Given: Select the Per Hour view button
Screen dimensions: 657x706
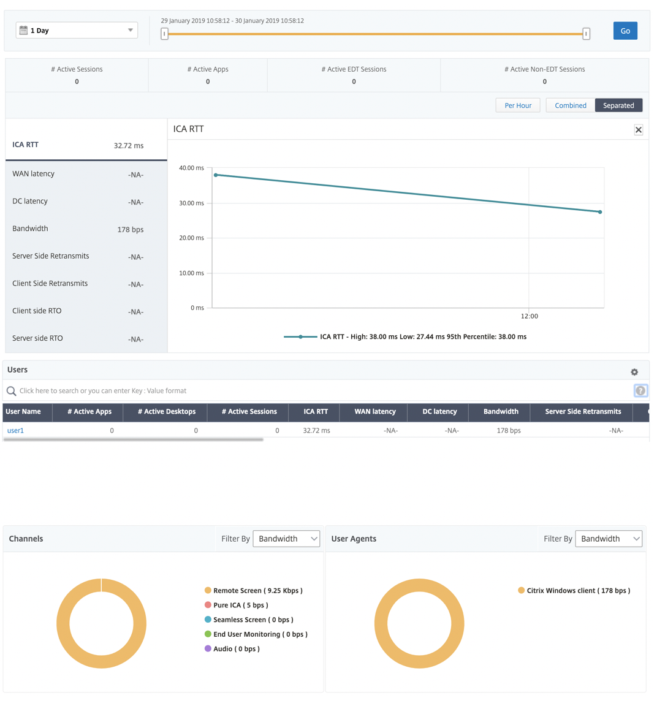Looking at the screenshot, I should tap(517, 105).
